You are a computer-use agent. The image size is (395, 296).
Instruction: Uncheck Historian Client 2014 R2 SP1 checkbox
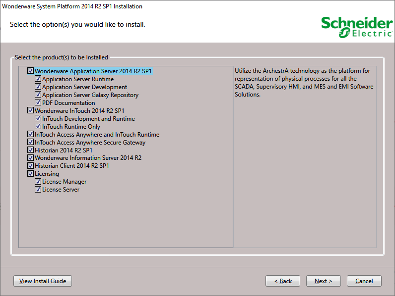point(30,166)
